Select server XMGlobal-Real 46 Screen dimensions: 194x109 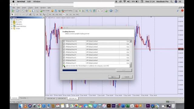tap(96, 52)
